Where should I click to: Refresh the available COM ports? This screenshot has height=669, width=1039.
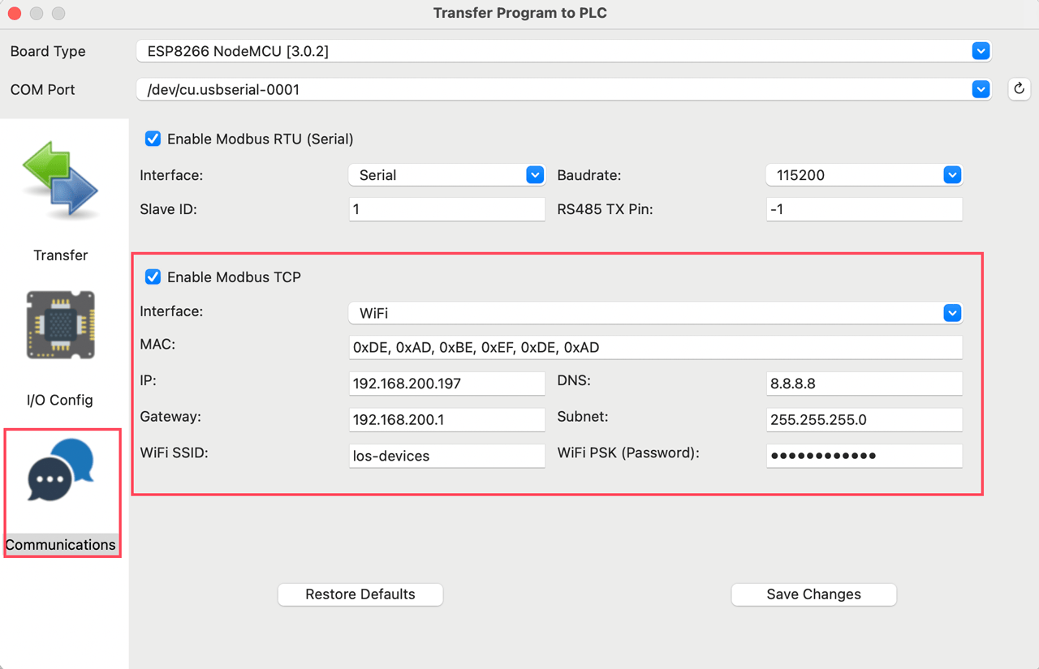click(1019, 89)
